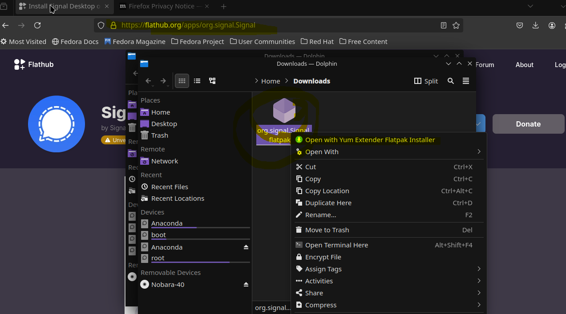Image resolution: width=566 pixels, height=314 pixels.
Task: Choose Copy Location from the context menu
Action: (390, 191)
